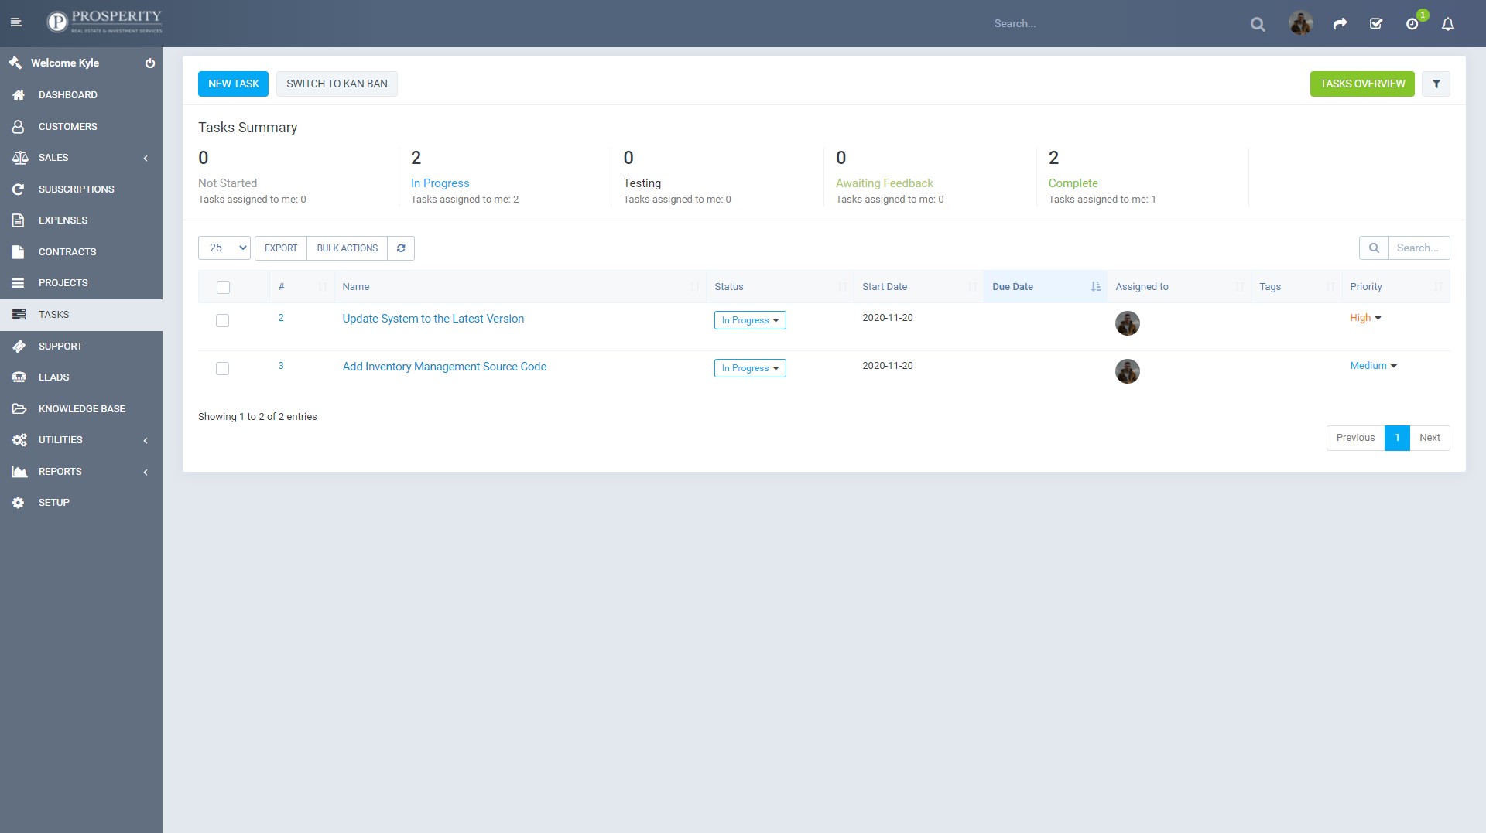Click the top header search magnifier icon
Screen dimensions: 1486x833
click(x=1258, y=24)
